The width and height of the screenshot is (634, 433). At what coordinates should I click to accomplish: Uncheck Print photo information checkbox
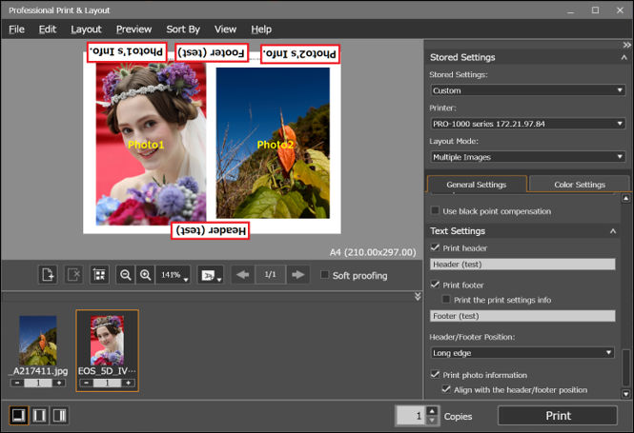[435, 375]
